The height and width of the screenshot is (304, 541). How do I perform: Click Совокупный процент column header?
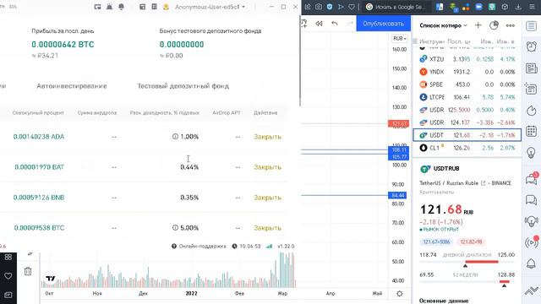click(38, 112)
